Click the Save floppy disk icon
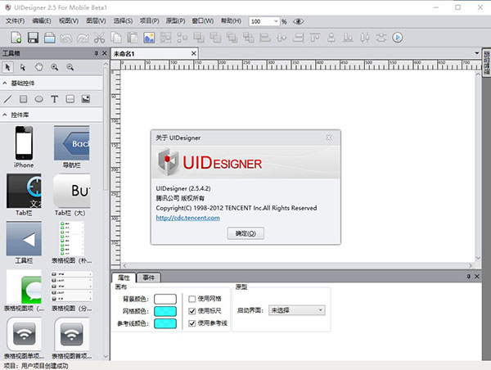The image size is (491, 370). [33, 38]
